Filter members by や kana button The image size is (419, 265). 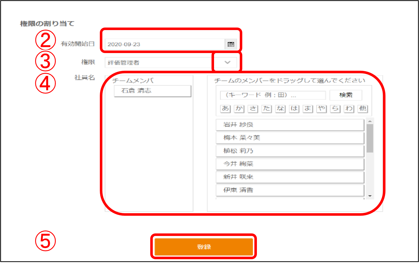321,109
